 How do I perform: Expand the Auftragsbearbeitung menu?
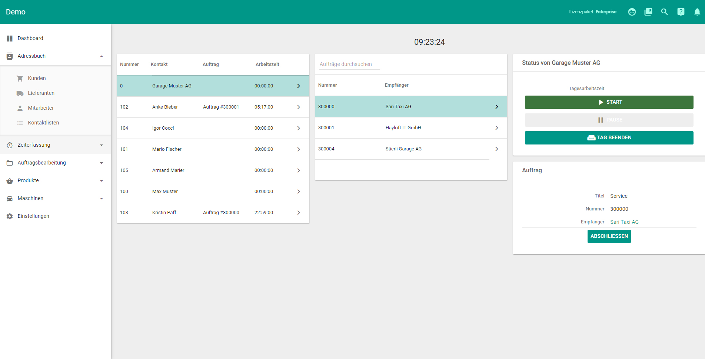tap(101, 163)
